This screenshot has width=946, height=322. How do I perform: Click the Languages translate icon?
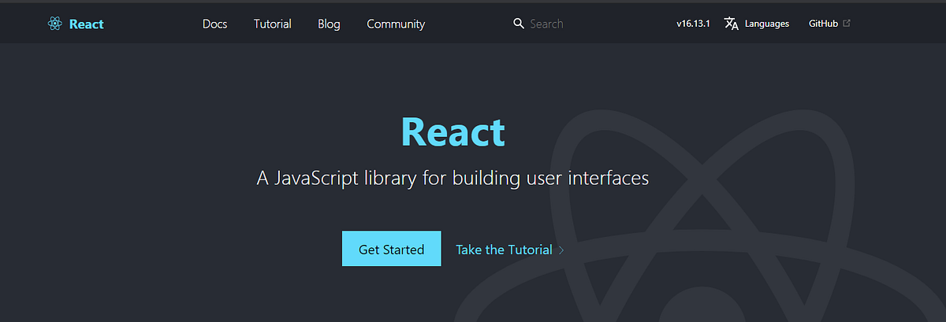pos(732,24)
